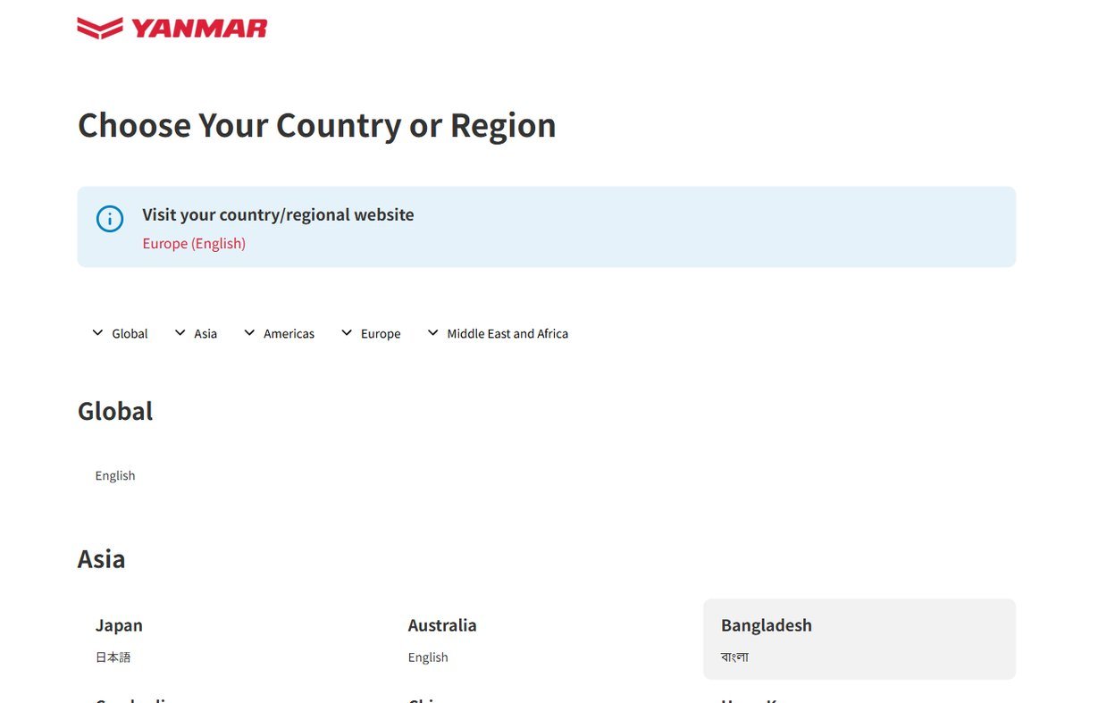Jump to Asia anchor label
Viewport: 1107px width, 703px height.
[205, 333]
